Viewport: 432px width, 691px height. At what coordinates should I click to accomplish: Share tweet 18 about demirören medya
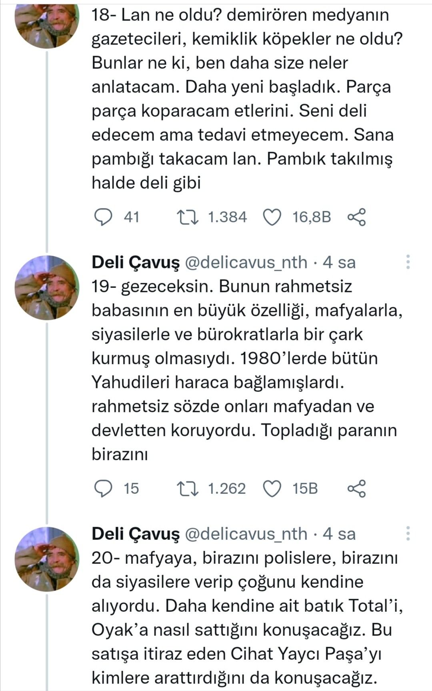pos(356,217)
